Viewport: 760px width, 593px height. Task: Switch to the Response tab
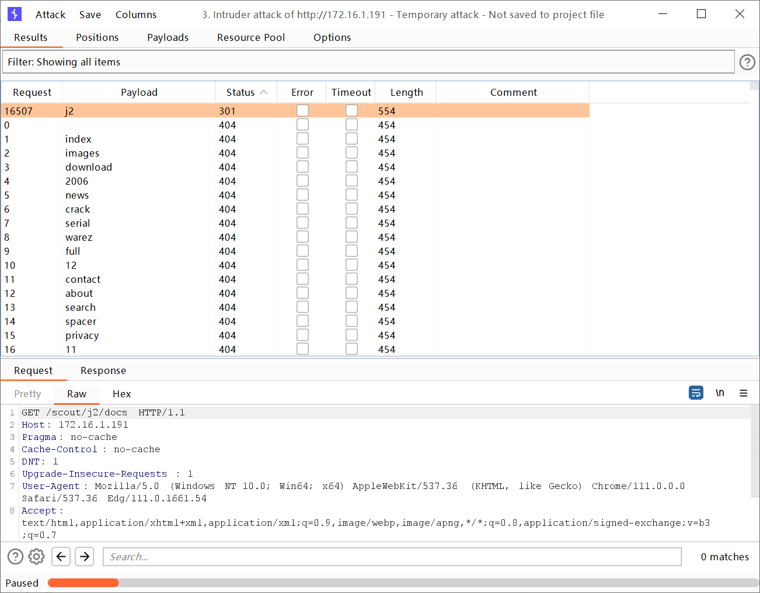(x=103, y=370)
